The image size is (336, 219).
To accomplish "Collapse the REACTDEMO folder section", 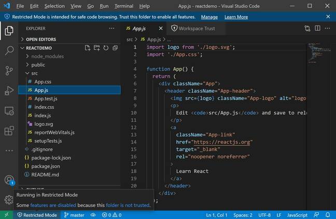I will pyautogui.click(x=38, y=48).
